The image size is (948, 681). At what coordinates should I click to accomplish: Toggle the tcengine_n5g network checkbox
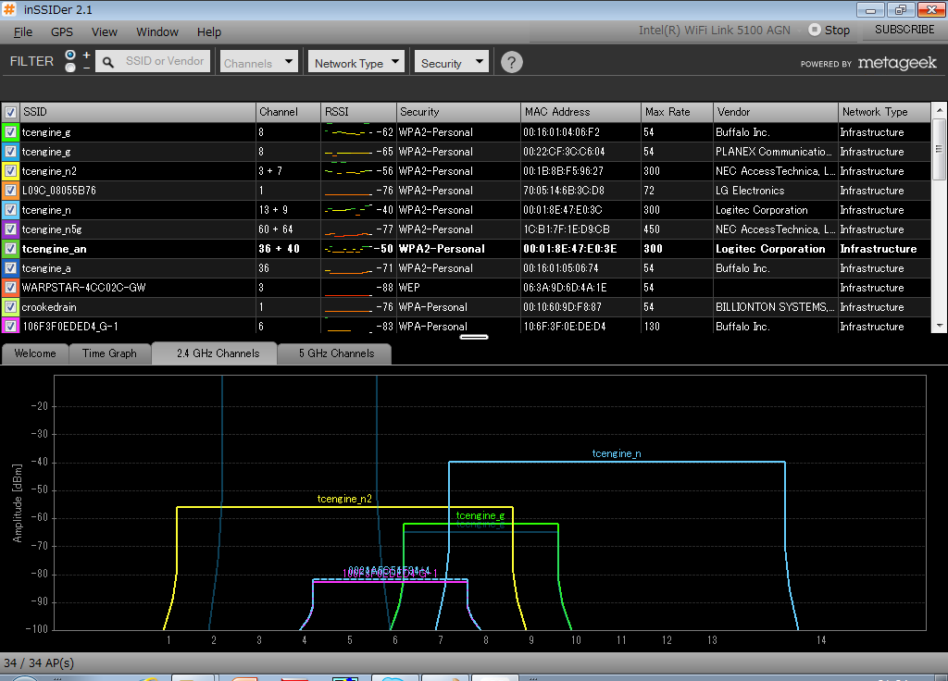coord(10,229)
